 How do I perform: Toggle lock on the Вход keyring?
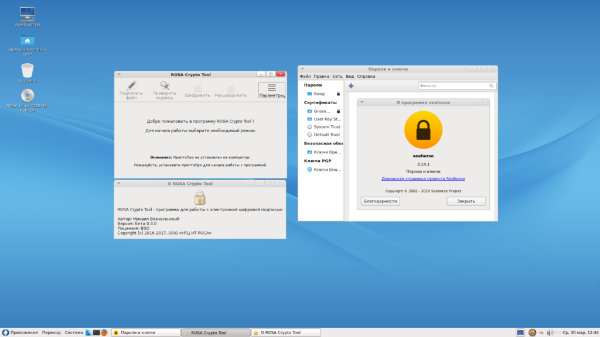(338, 94)
